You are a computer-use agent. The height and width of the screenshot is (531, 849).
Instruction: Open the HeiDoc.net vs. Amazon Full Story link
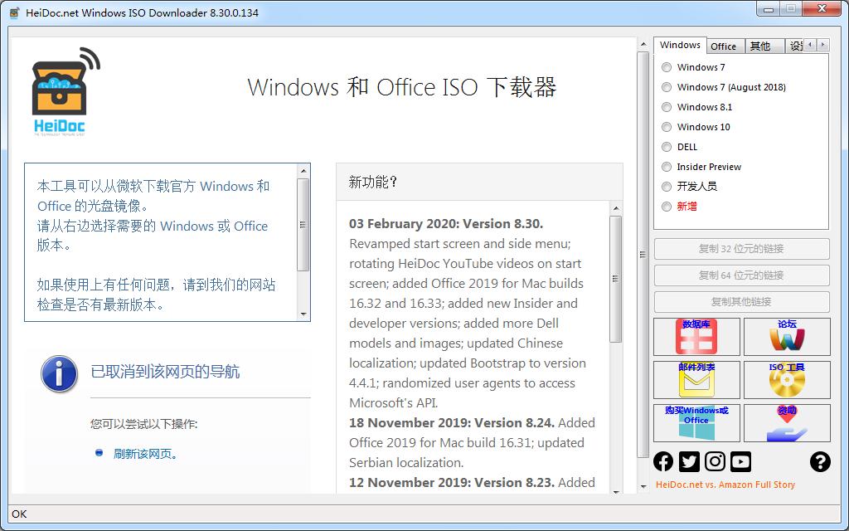point(725,485)
